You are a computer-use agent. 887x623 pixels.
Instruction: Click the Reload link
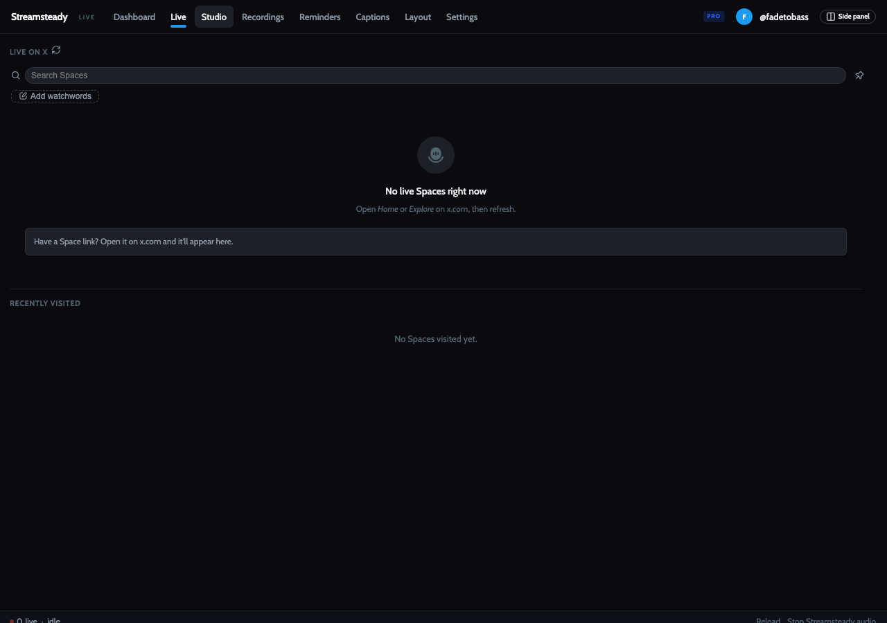[x=768, y=620]
